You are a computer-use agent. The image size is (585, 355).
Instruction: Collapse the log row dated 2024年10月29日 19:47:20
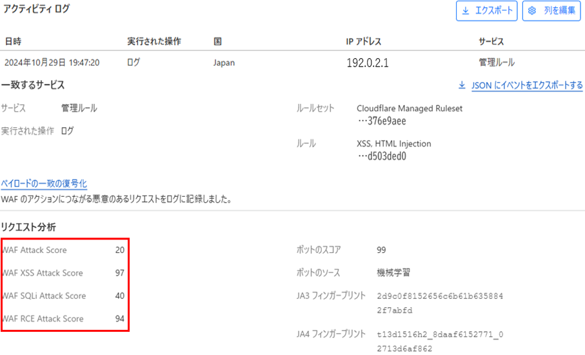coord(52,63)
